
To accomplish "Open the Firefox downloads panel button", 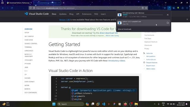I will coord(169,8).
